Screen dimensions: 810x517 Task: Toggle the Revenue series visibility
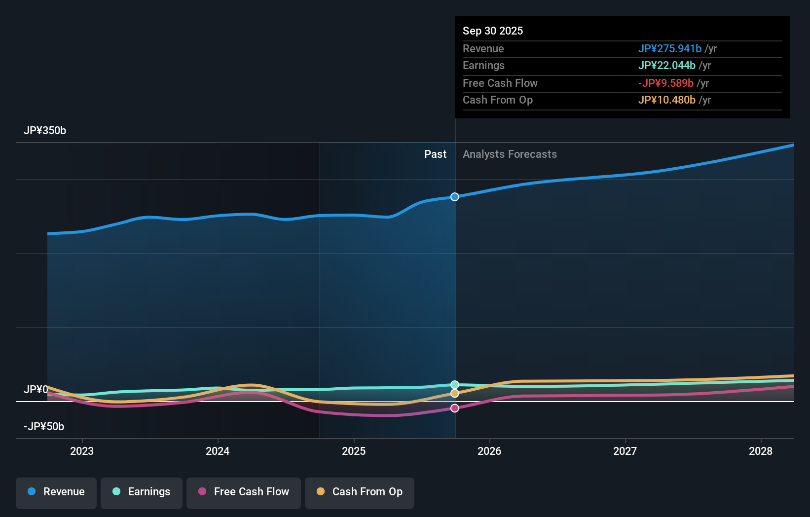point(56,492)
